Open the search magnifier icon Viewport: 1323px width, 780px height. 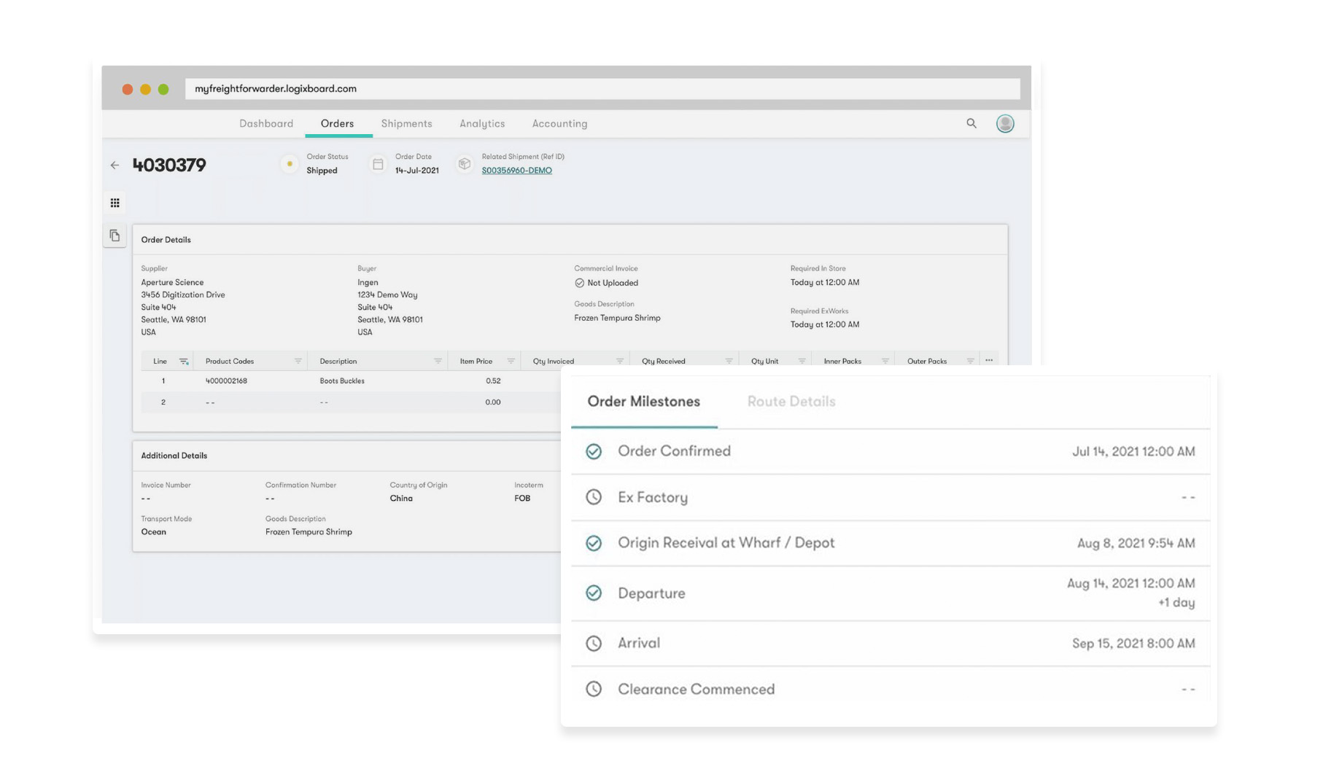pos(971,123)
